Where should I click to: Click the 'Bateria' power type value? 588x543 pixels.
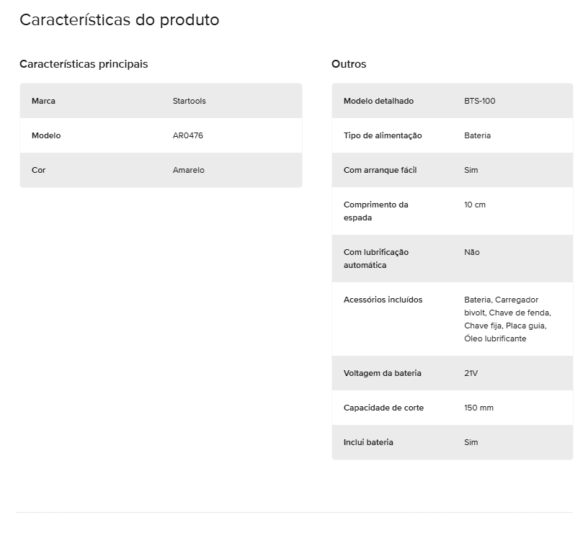[x=478, y=135]
